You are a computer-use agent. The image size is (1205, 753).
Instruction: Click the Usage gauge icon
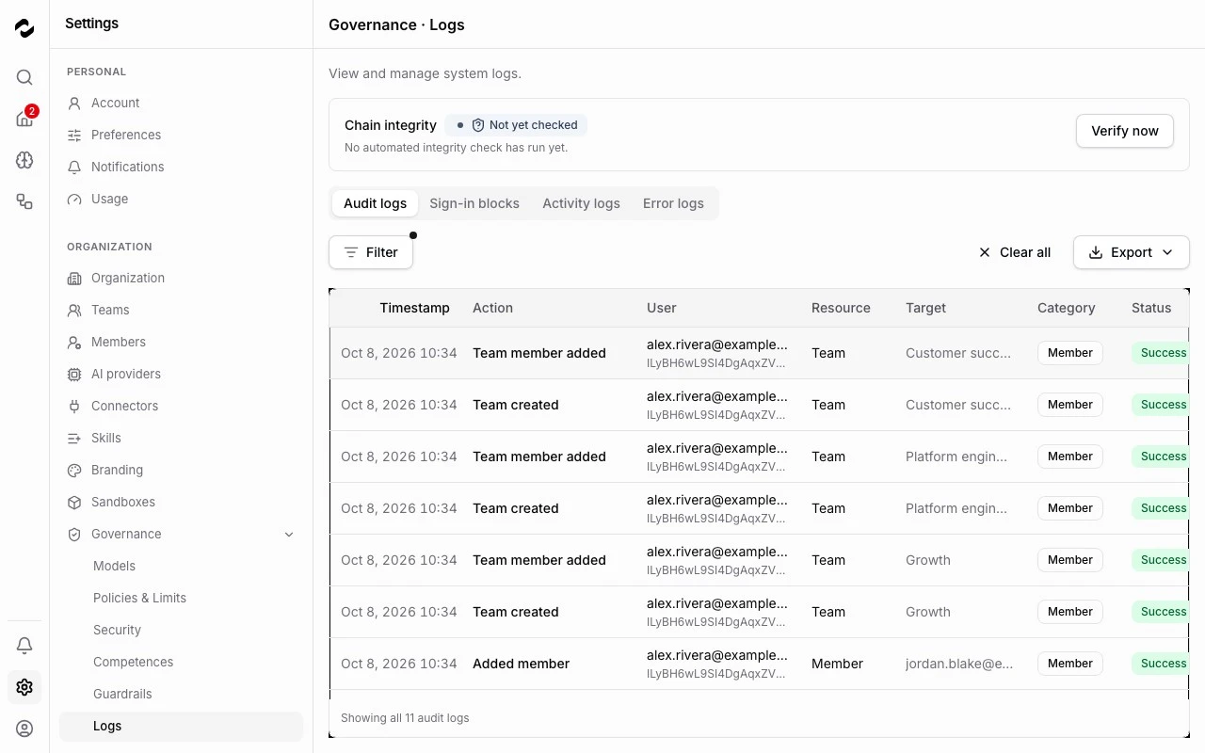(x=74, y=200)
